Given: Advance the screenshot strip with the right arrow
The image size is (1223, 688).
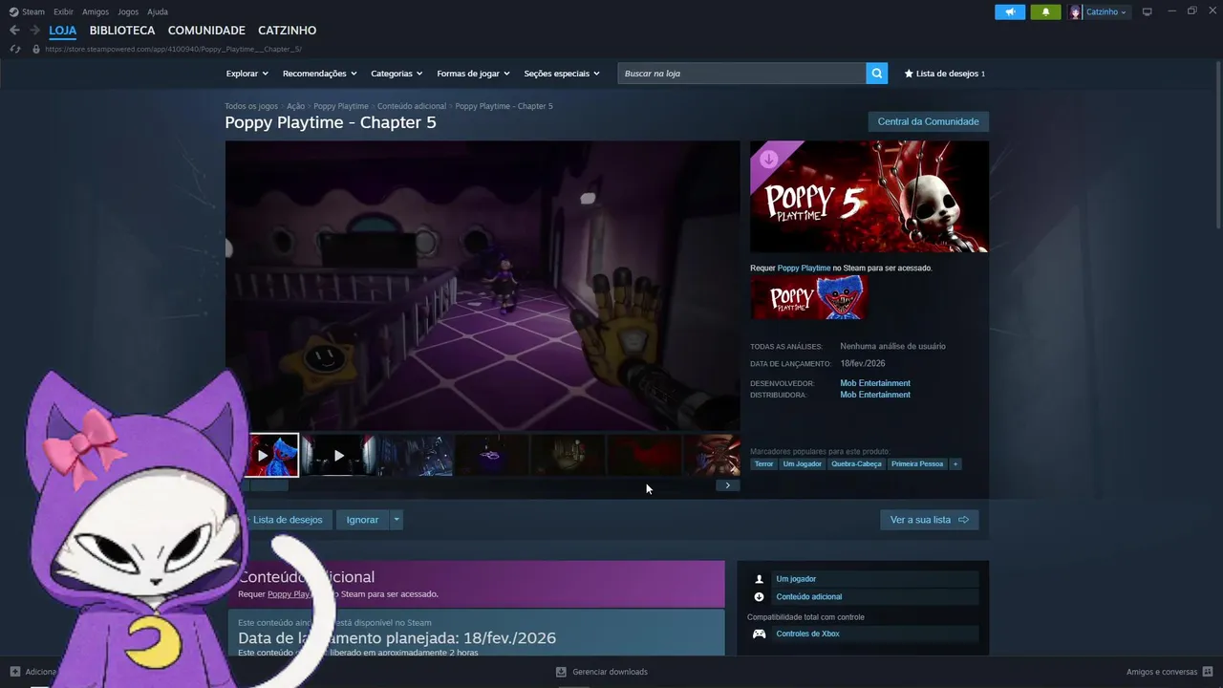Looking at the screenshot, I should tap(727, 485).
